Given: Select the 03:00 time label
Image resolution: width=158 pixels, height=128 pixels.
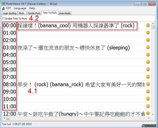Looking at the screenshot, I should [x=9, y=47].
